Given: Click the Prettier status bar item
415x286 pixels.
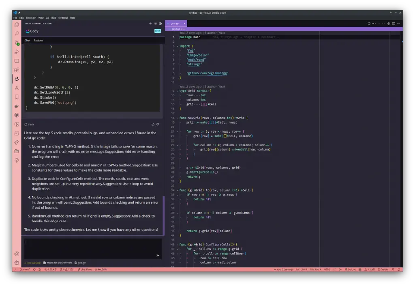Looking at the screenshot, I should coord(383,269).
